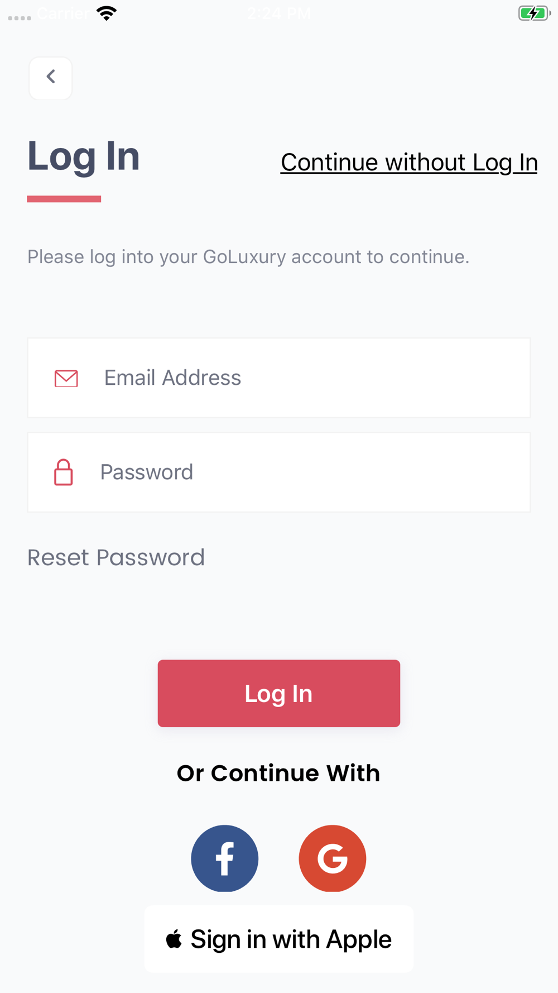558x993 pixels.
Task: Tap the battery charging icon
Action: [x=533, y=13]
